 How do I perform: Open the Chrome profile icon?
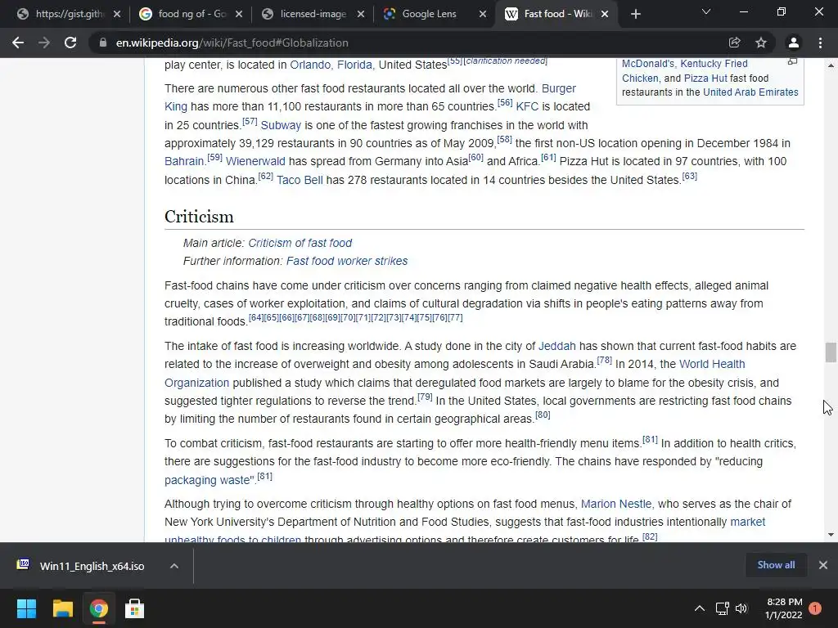794,43
